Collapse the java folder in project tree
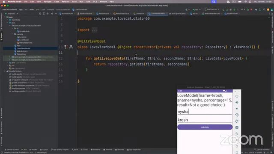 (x=7, y=23)
